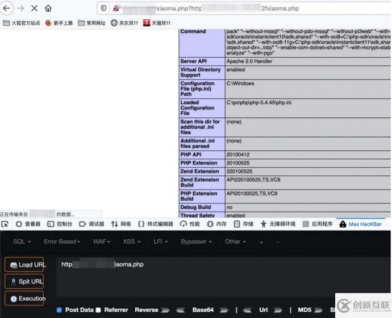Open the 样式编辑器 style editor tab

click(156, 224)
